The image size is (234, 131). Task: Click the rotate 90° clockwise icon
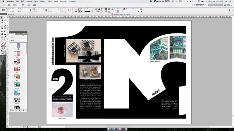62,9
